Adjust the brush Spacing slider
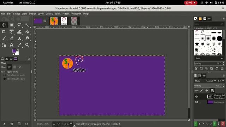The image size is (226, 127). click(x=208, y=64)
